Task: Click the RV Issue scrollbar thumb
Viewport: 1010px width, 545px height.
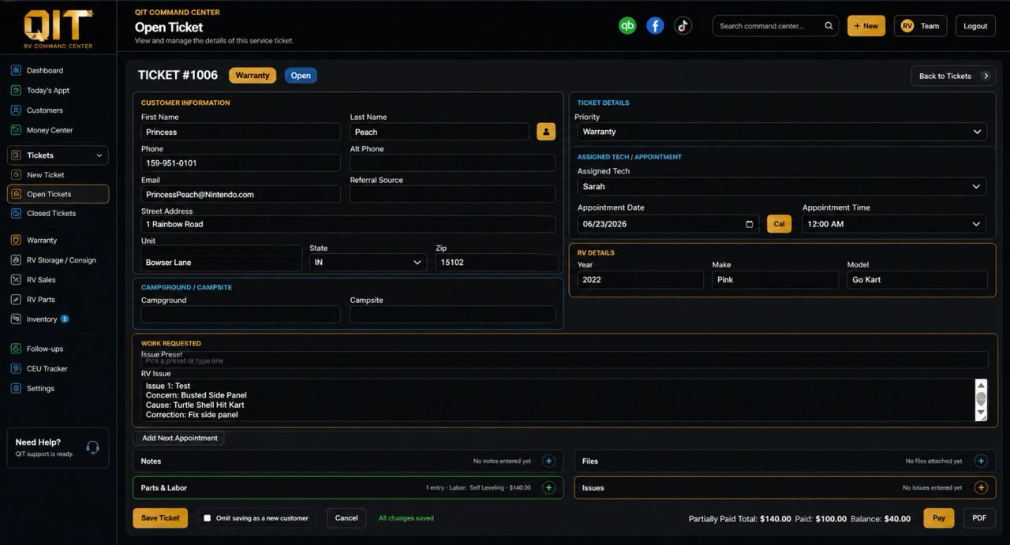Action: [981, 398]
